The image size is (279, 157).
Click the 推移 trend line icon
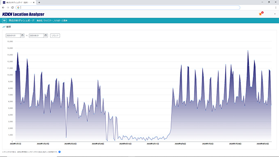pos(4,27)
